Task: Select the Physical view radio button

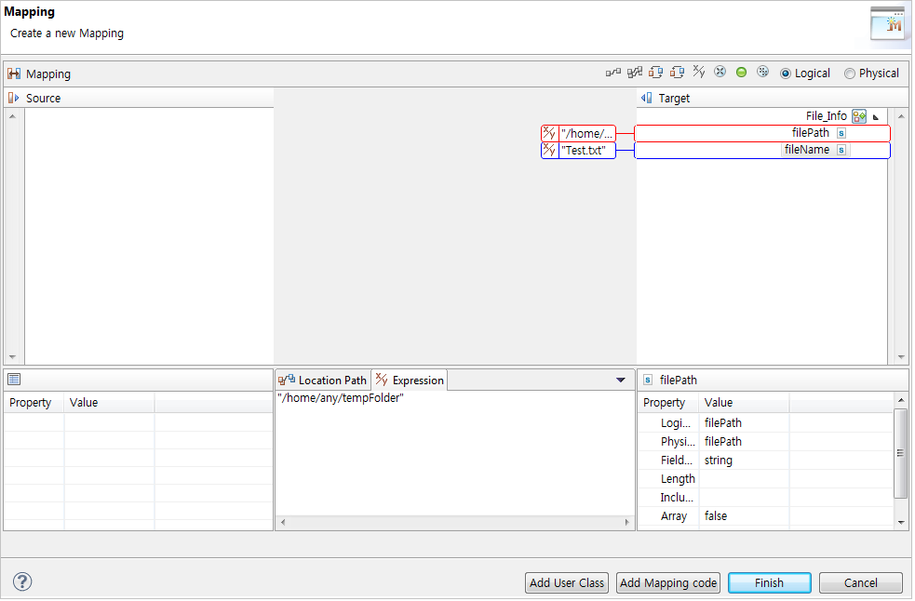Action: point(849,73)
